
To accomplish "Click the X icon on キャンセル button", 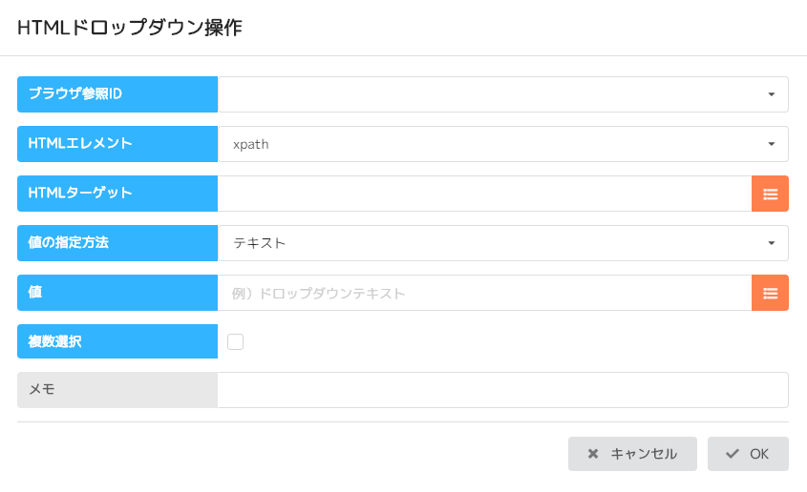I will point(593,454).
